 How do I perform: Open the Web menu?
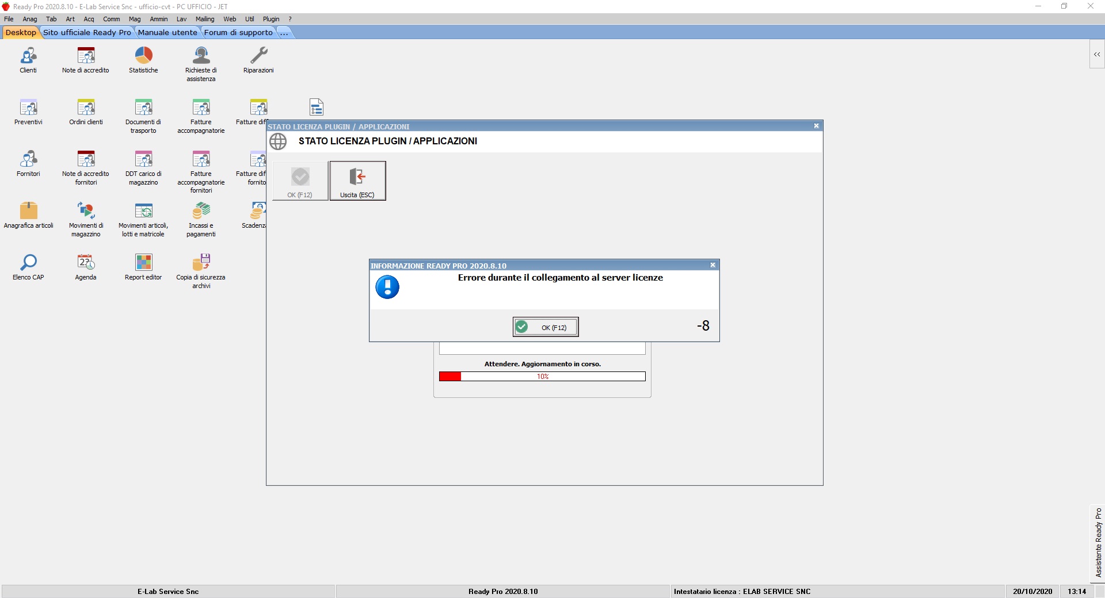tap(230, 19)
